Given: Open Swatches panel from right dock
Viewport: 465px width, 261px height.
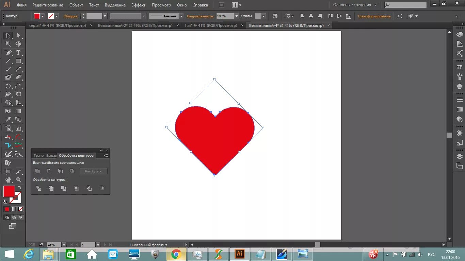Looking at the screenshot, I should click(x=460, y=67).
